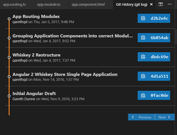Go to Previous page of commits

[x=142, y=117]
